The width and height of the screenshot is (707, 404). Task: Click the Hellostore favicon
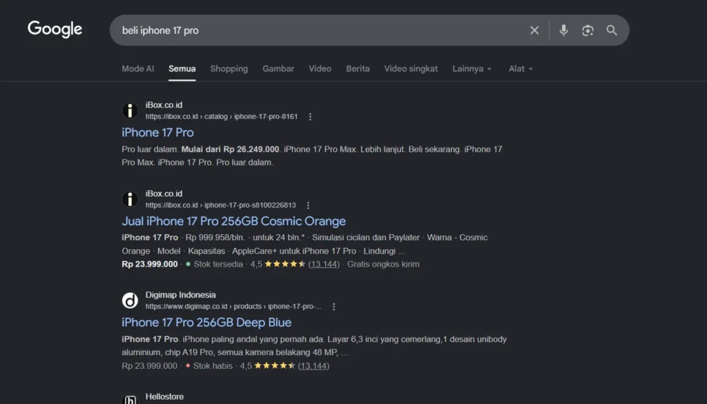click(x=130, y=399)
